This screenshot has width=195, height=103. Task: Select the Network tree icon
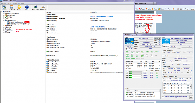pyautogui.click(x=6, y=31)
